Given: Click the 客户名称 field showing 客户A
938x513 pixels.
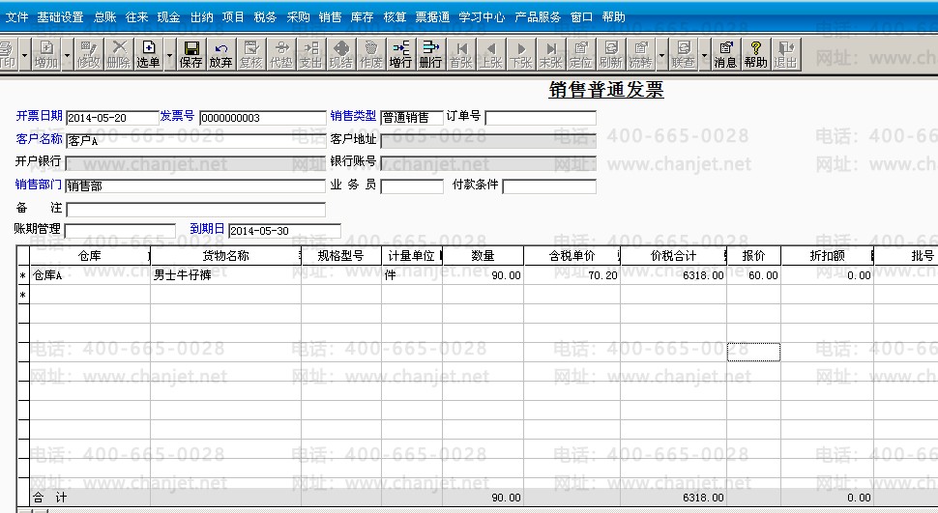Looking at the screenshot, I should (x=195, y=141).
